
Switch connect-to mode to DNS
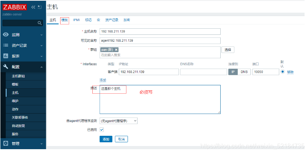pyautogui.click(x=244, y=72)
